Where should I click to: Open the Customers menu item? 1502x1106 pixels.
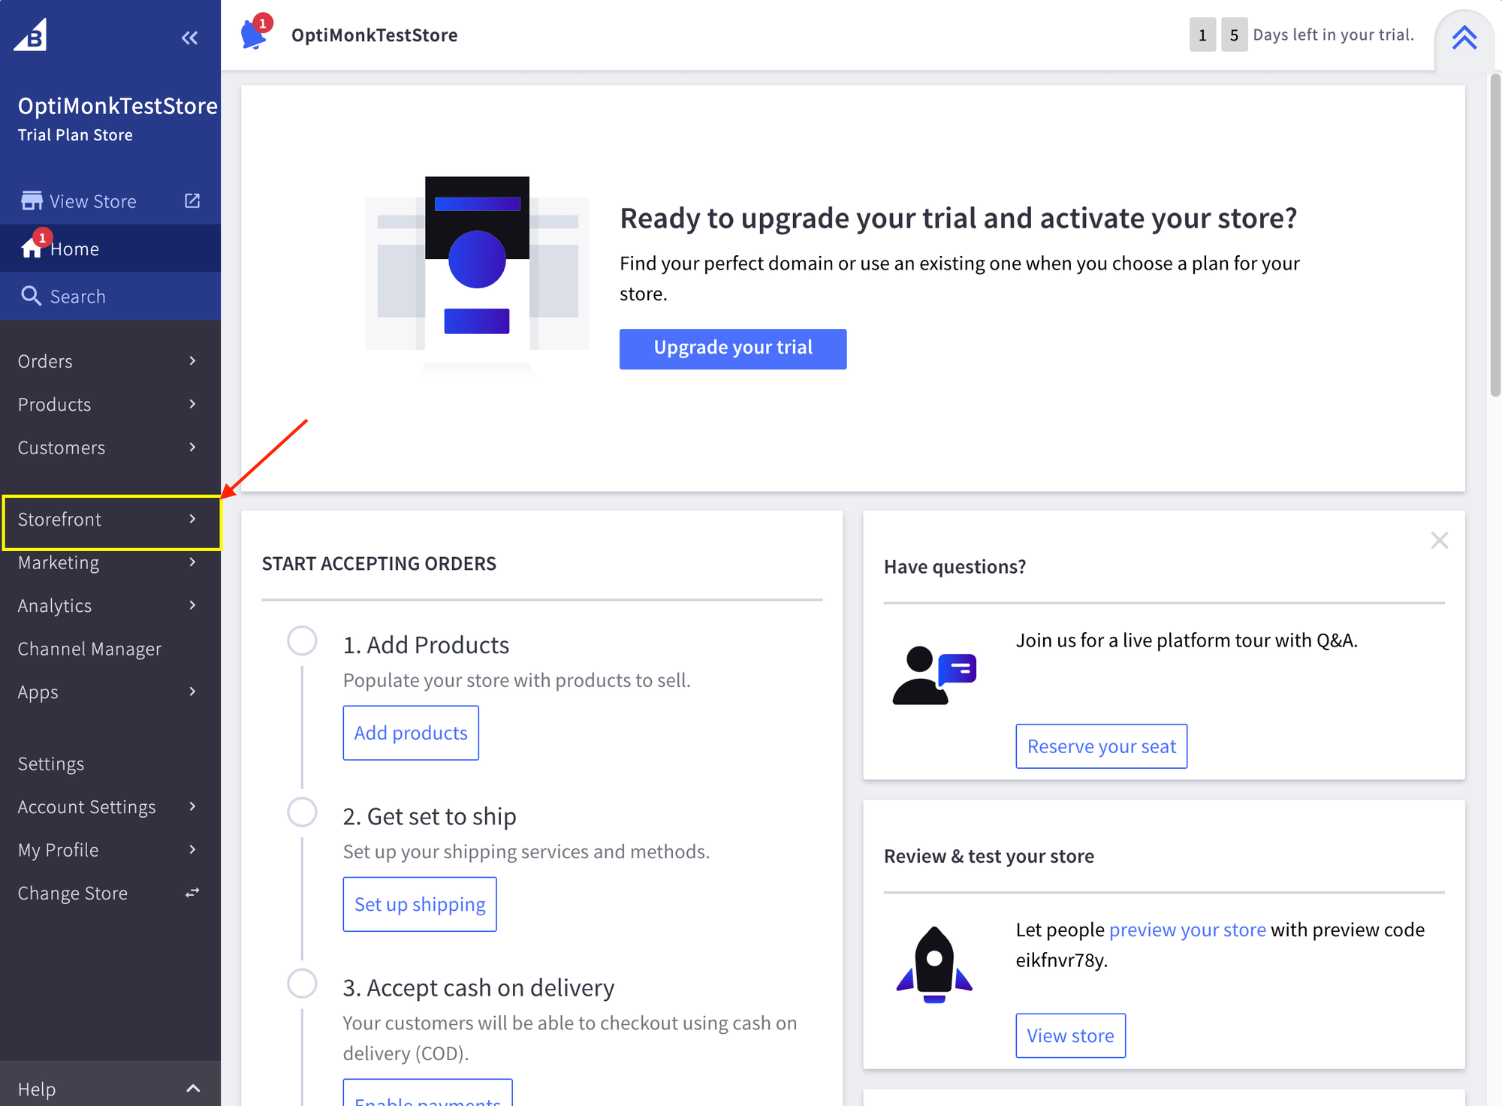click(x=110, y=448)
